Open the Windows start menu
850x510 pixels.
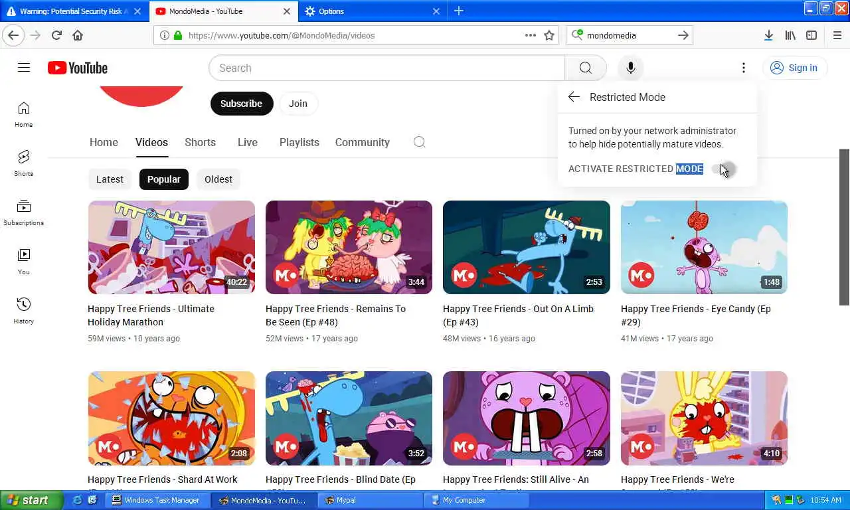(x=31, y=500)
